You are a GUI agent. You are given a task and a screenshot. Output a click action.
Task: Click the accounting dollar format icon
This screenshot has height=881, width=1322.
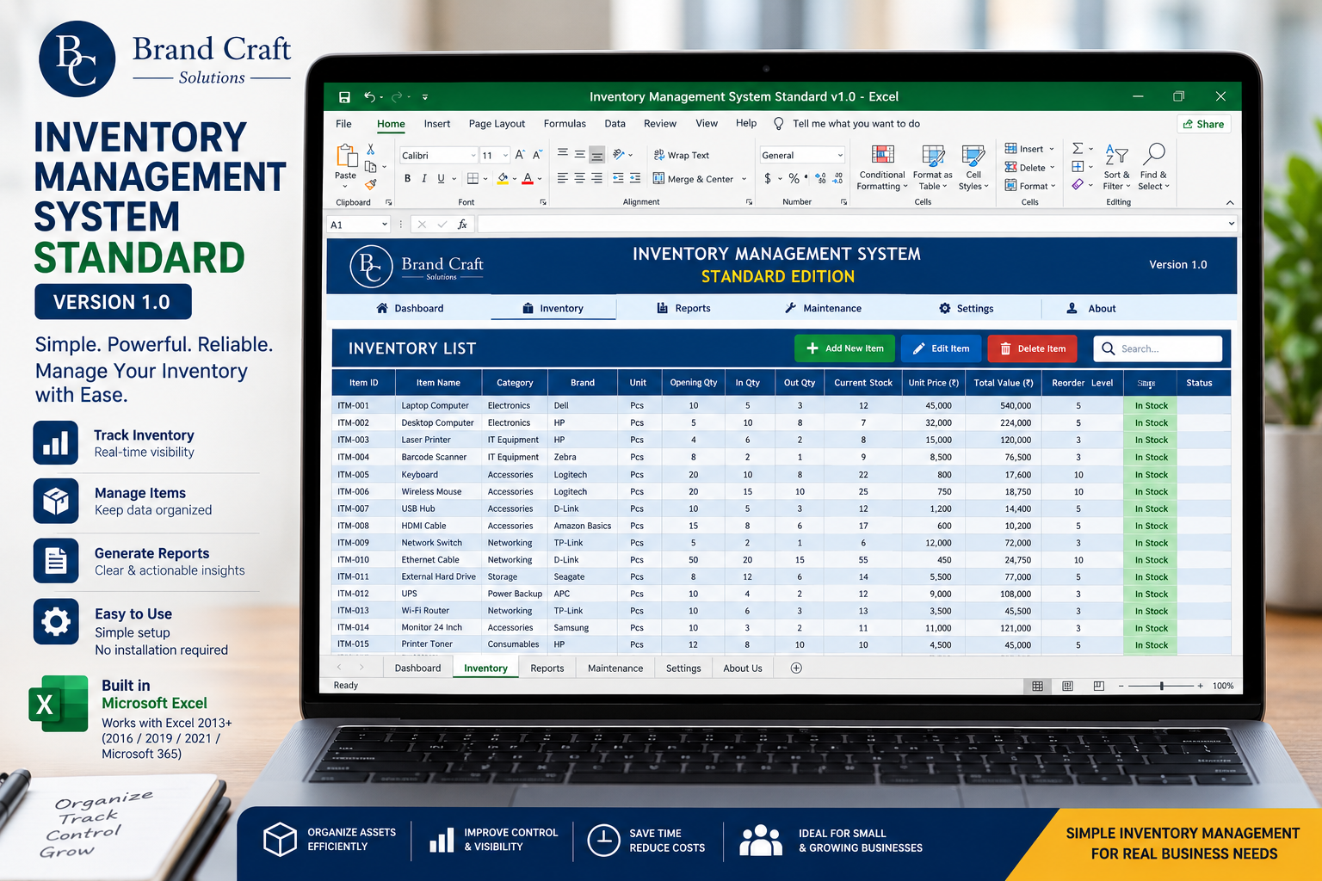click(x=768, y=179)
